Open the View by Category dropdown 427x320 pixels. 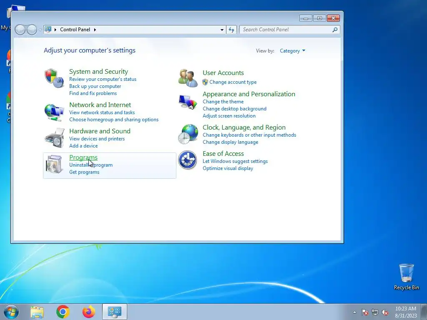point(292,51)
